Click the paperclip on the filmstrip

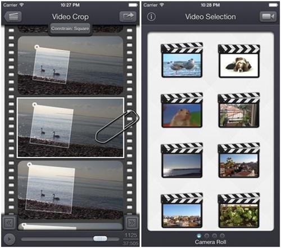(x=117, y=127)
